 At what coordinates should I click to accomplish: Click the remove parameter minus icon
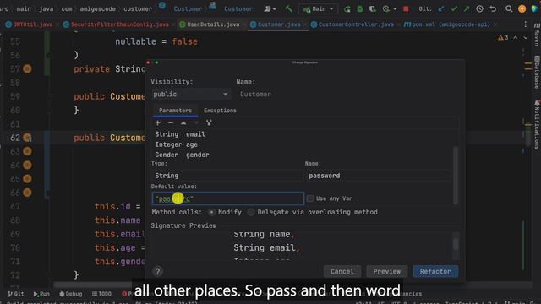(x=171, y=122)
